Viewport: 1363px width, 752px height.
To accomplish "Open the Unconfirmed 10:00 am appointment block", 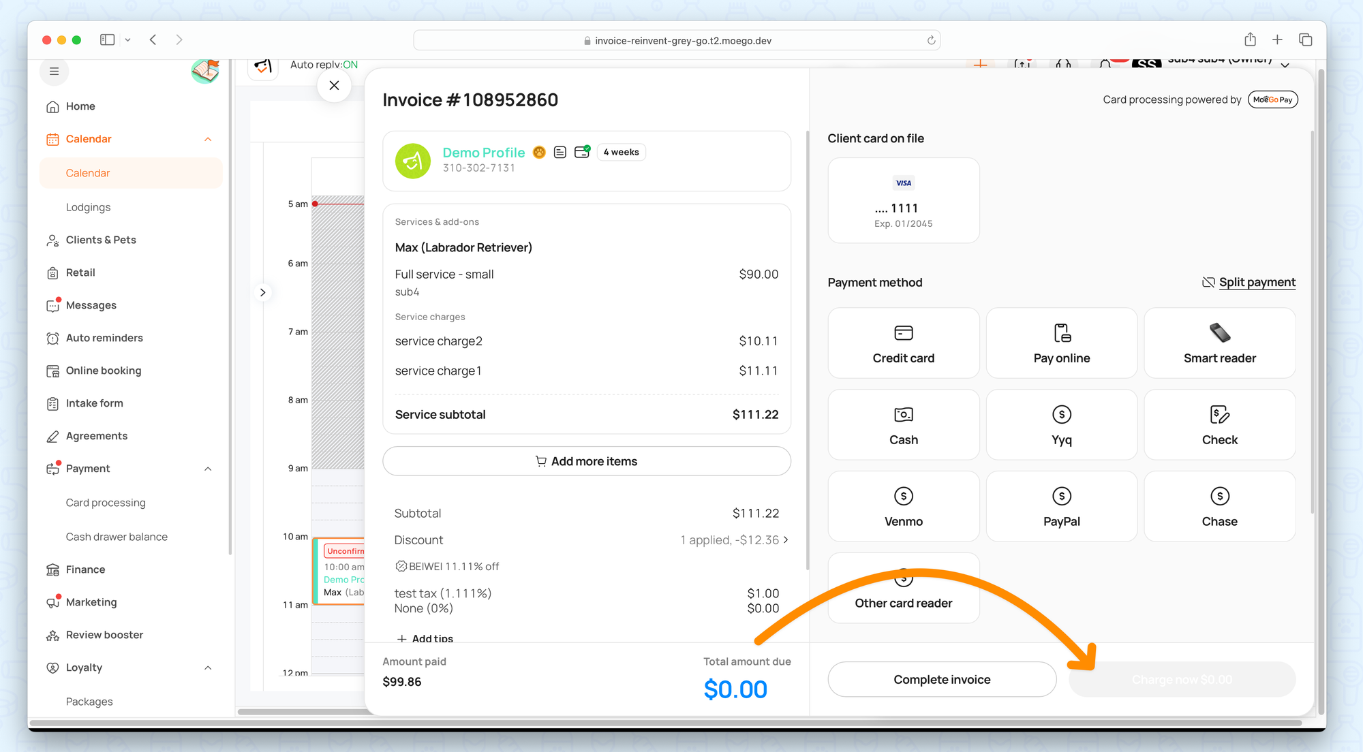I will (x=339, y=572).
